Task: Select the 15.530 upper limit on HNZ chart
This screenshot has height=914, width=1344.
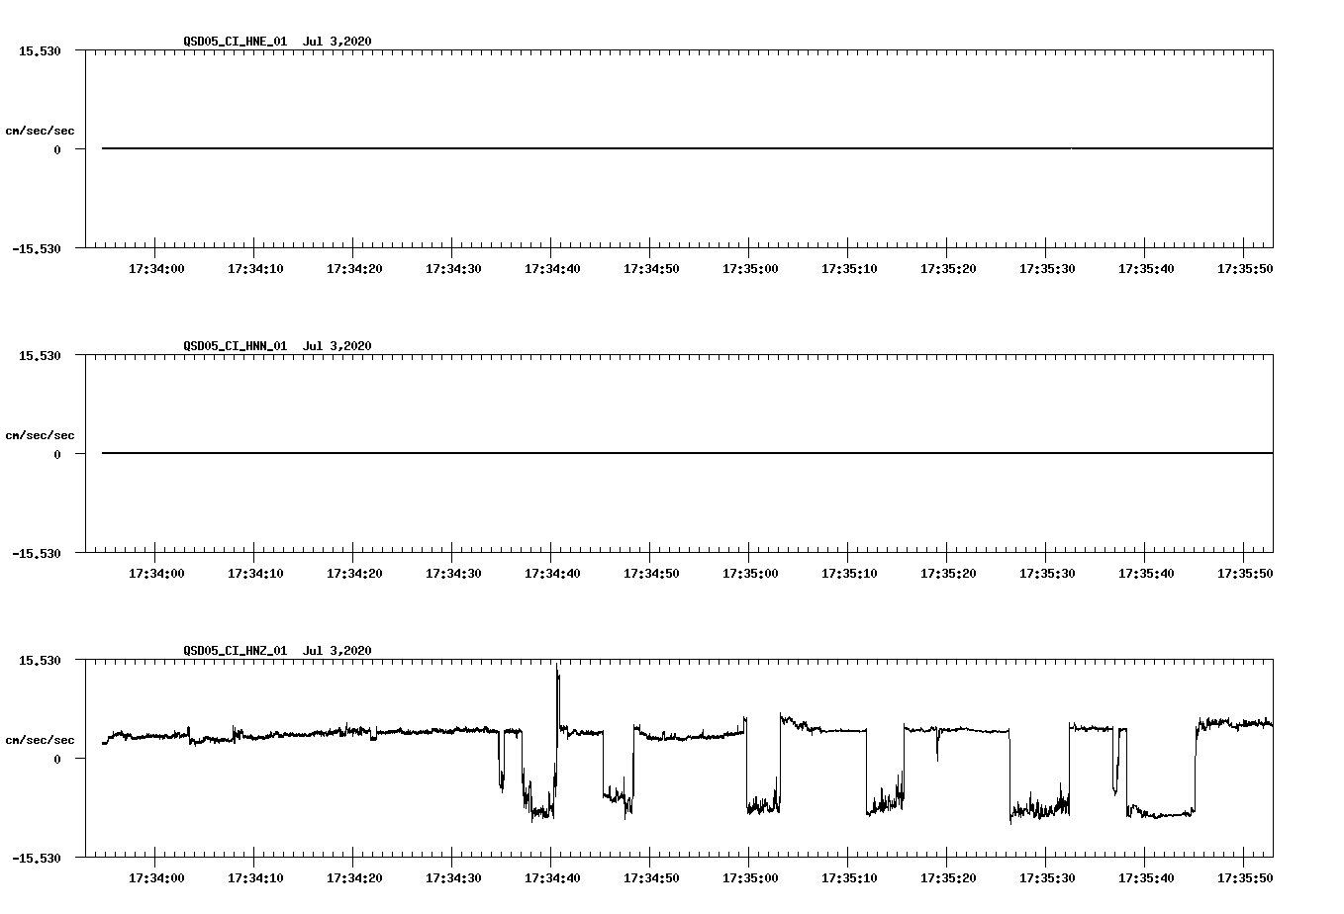Action: 40,660
